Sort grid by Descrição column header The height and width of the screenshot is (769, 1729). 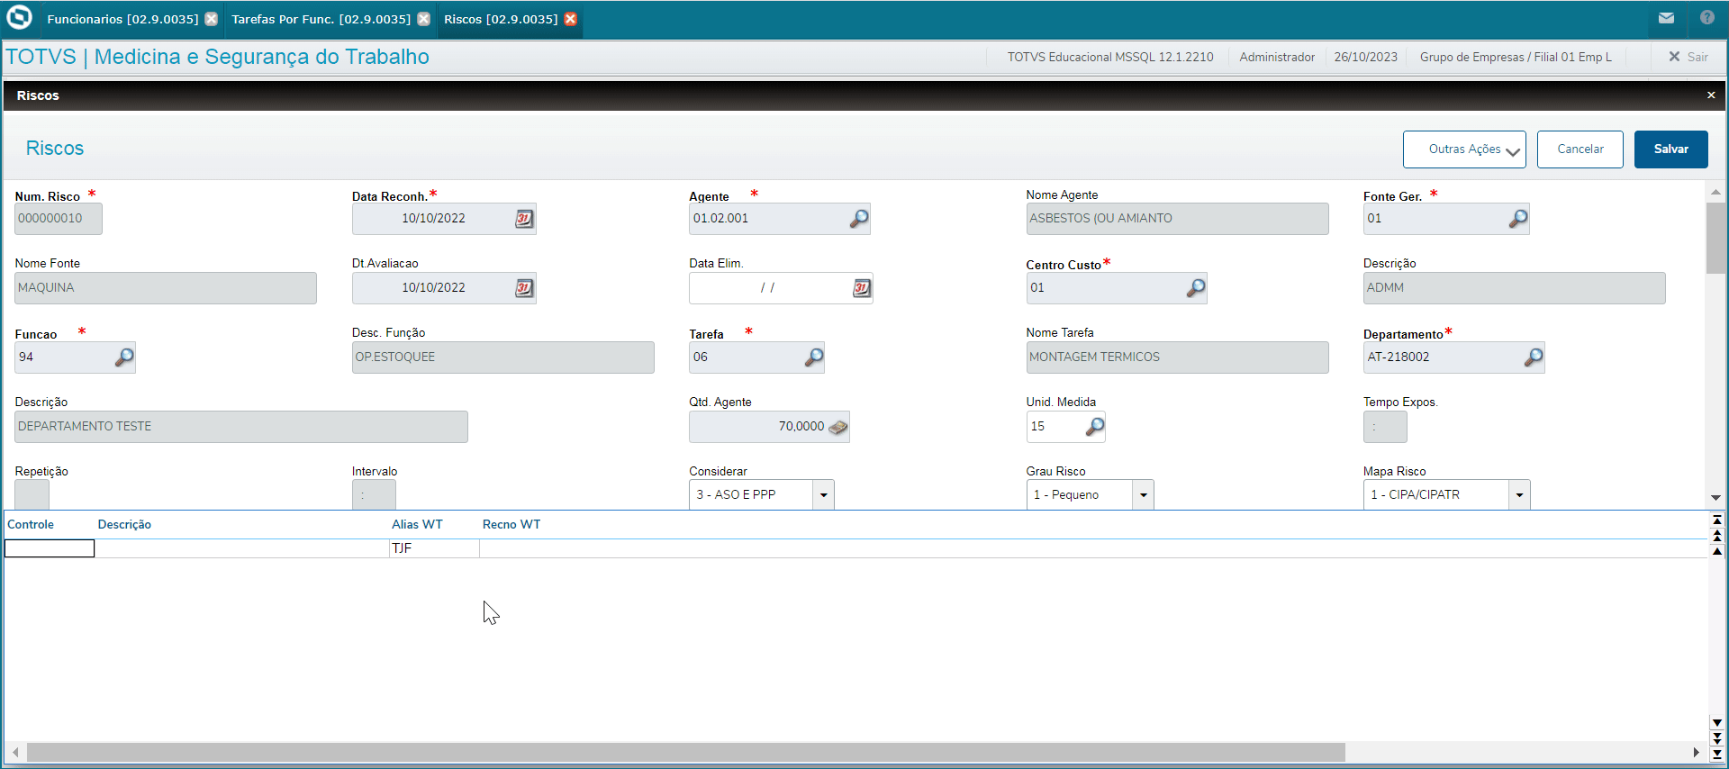click(124, 525)
